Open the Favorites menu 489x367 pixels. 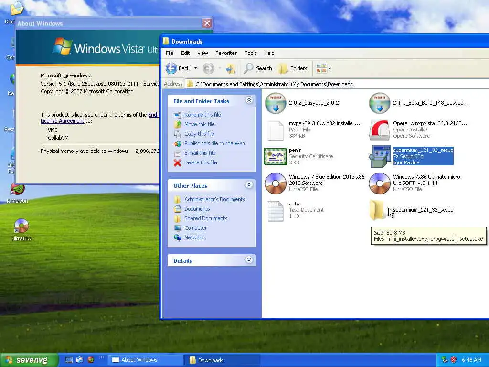tap(226, 53)
